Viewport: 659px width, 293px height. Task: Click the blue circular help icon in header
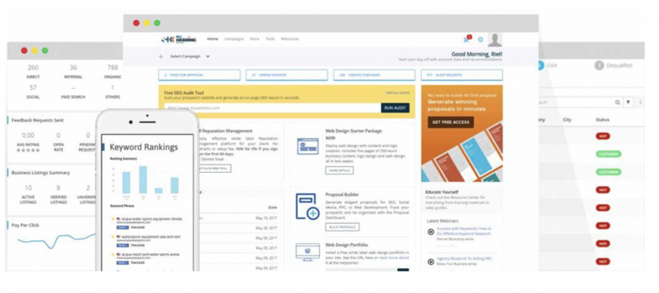[480, 39]
